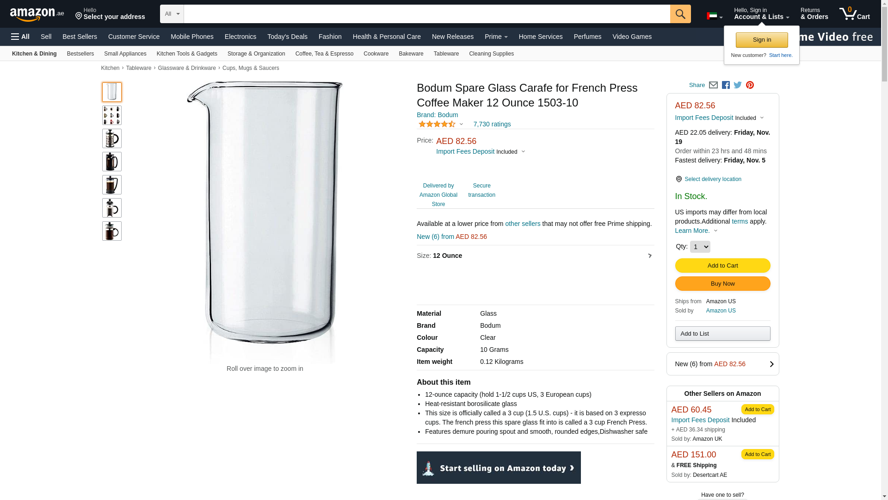Click into the Amazon search field
Viewport: 888px width, 500px height.
pos(427,14)
